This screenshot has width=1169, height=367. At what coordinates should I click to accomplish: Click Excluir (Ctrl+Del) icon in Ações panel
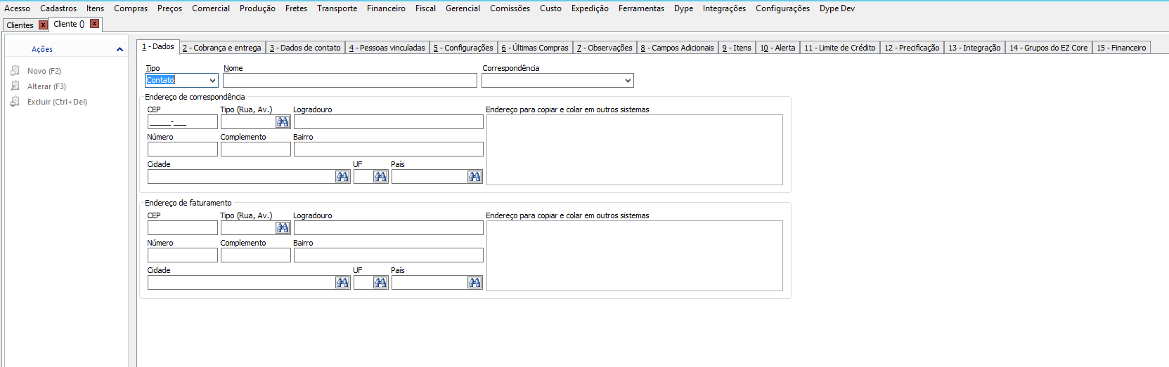point(15,102)
